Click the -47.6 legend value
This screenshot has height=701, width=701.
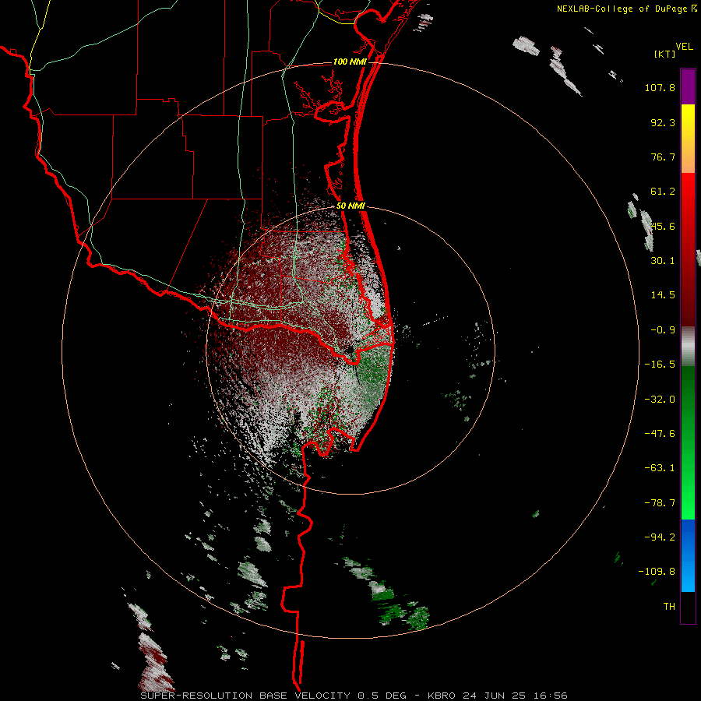(660, 434)
